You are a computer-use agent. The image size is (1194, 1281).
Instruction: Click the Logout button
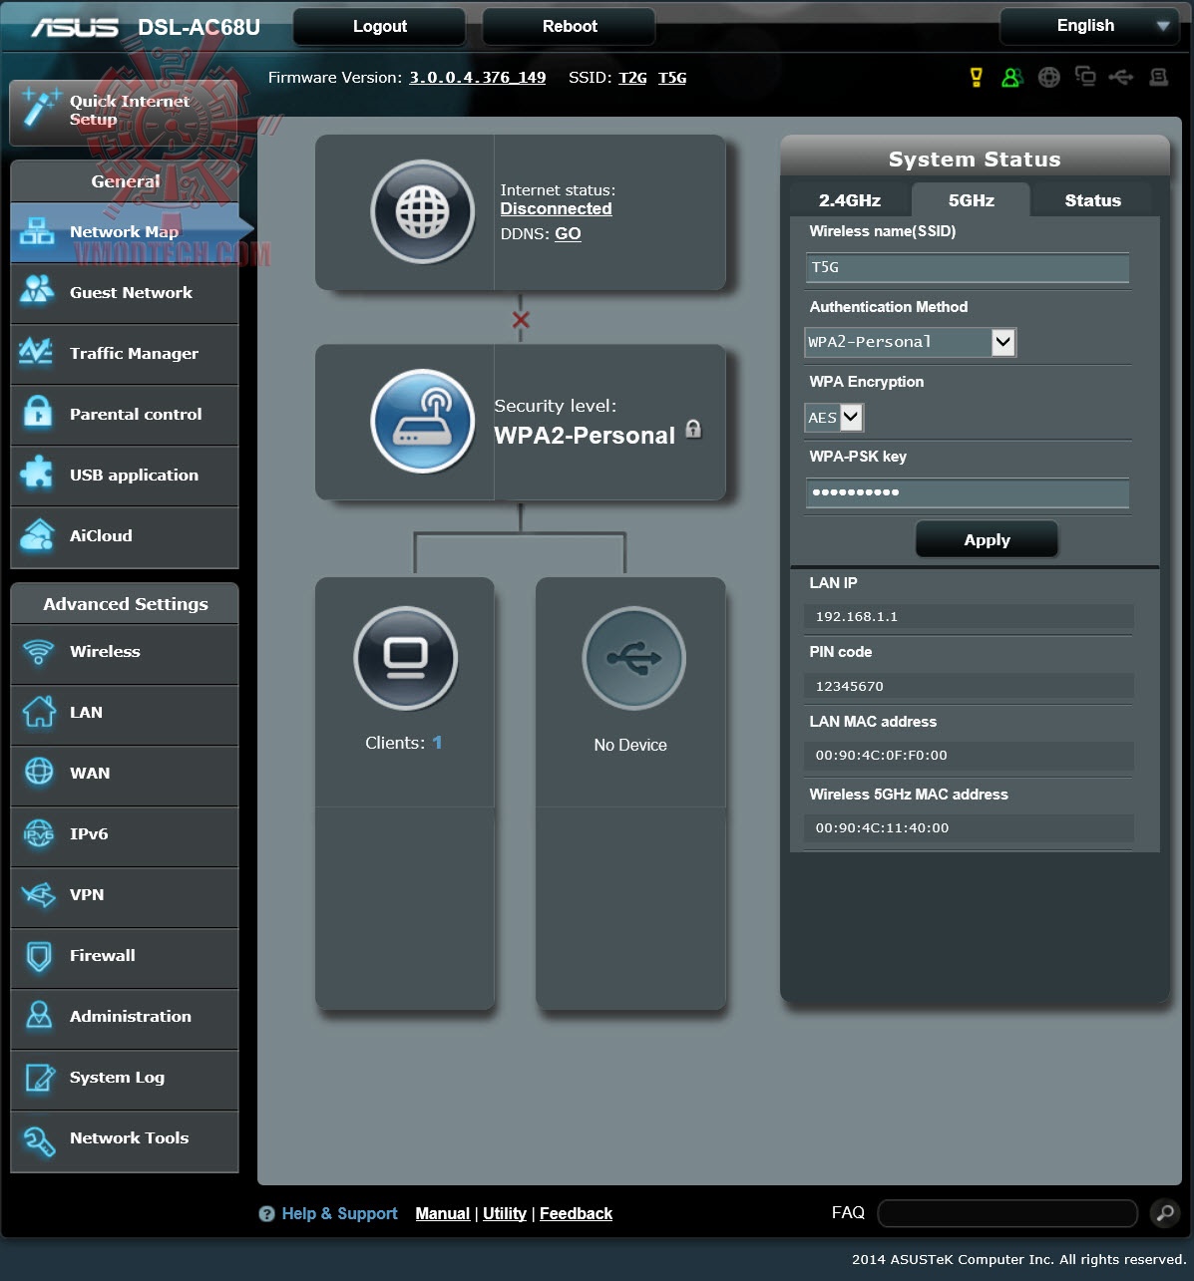379,27
